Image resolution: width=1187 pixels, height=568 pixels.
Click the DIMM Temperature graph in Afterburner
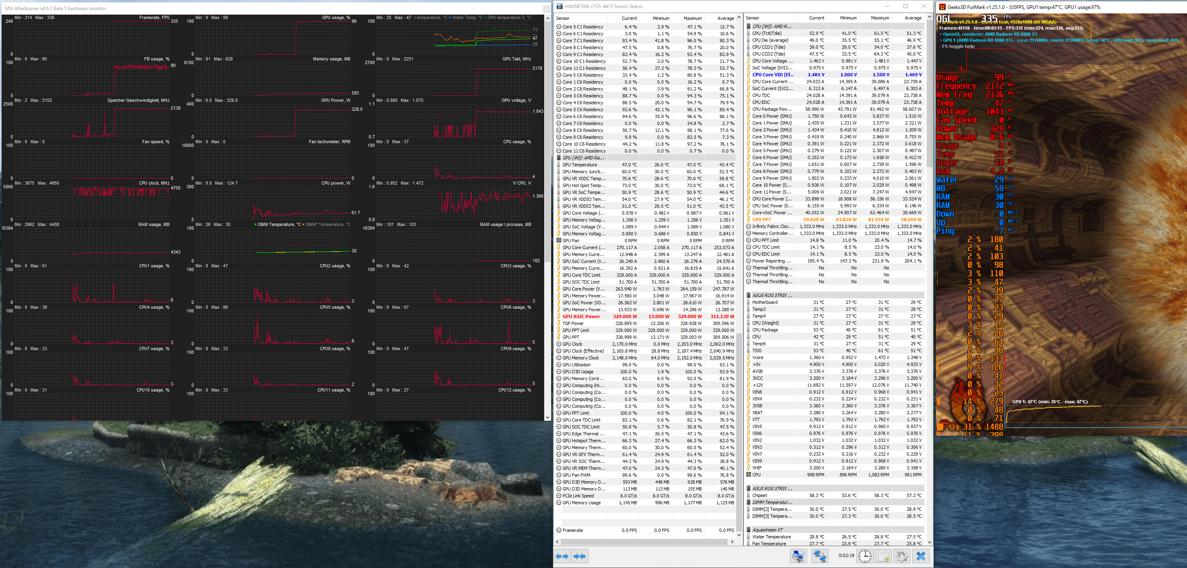[273, 244]
